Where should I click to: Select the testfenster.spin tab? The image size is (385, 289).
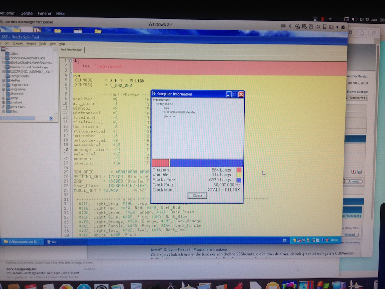71,49
